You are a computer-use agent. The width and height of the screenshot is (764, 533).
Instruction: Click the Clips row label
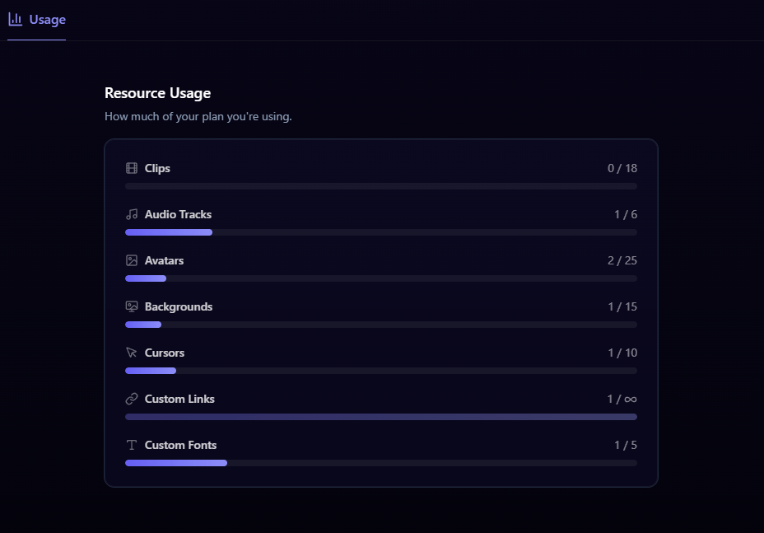coord(157,168)
